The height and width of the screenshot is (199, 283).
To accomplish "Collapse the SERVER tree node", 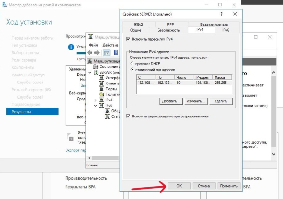I will coord(90,72).
